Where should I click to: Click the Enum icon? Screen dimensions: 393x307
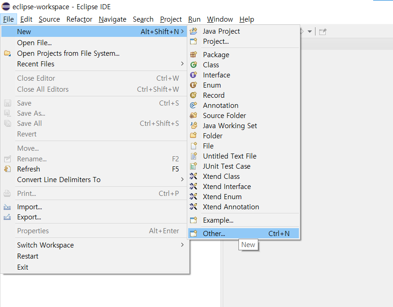click(x=193, y=85)
